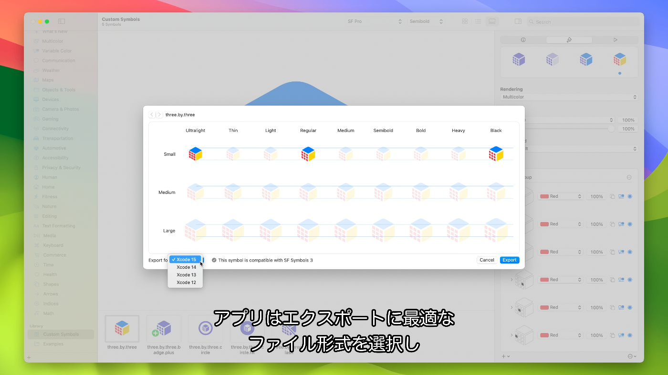The height and width of the screenshot is (375, 668).
Task: Click the opacity slider knob in the inspector
Action: 611,129
